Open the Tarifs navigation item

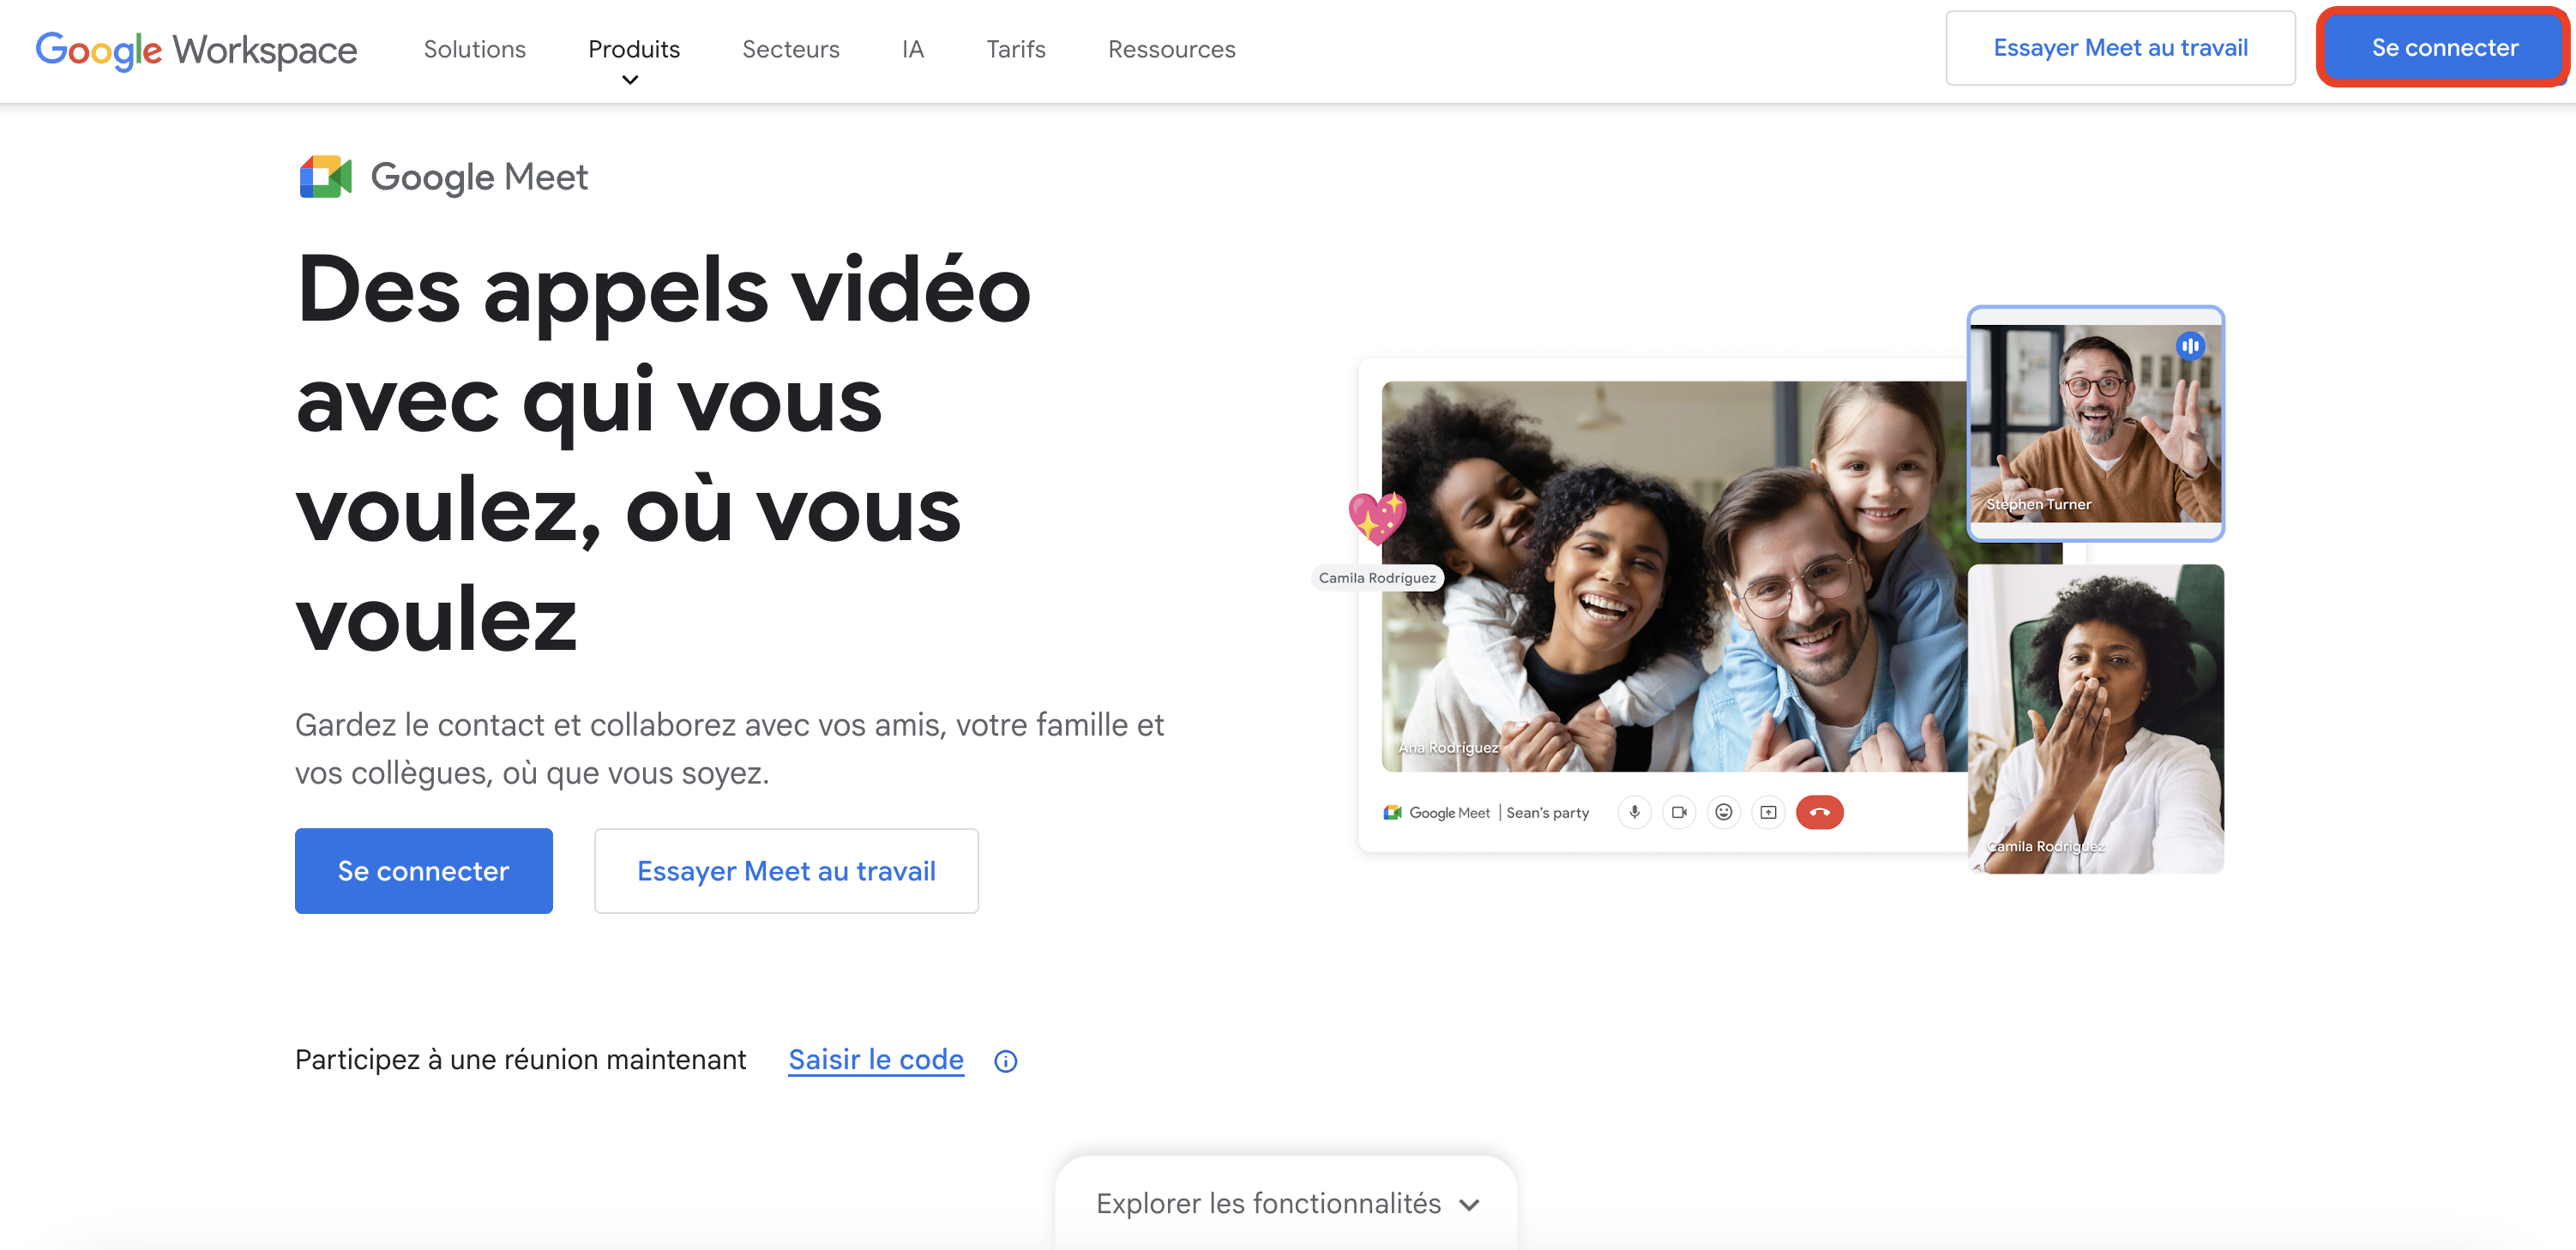coord(1015,49)
